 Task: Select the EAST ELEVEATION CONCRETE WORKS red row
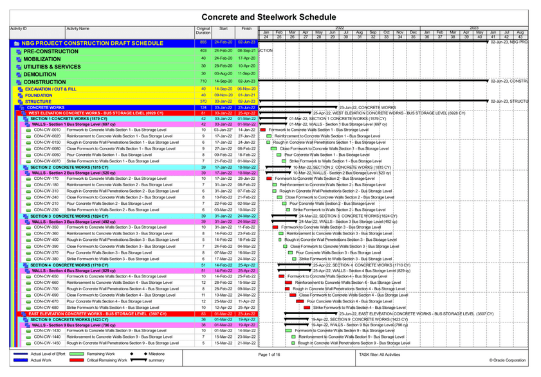137,314
